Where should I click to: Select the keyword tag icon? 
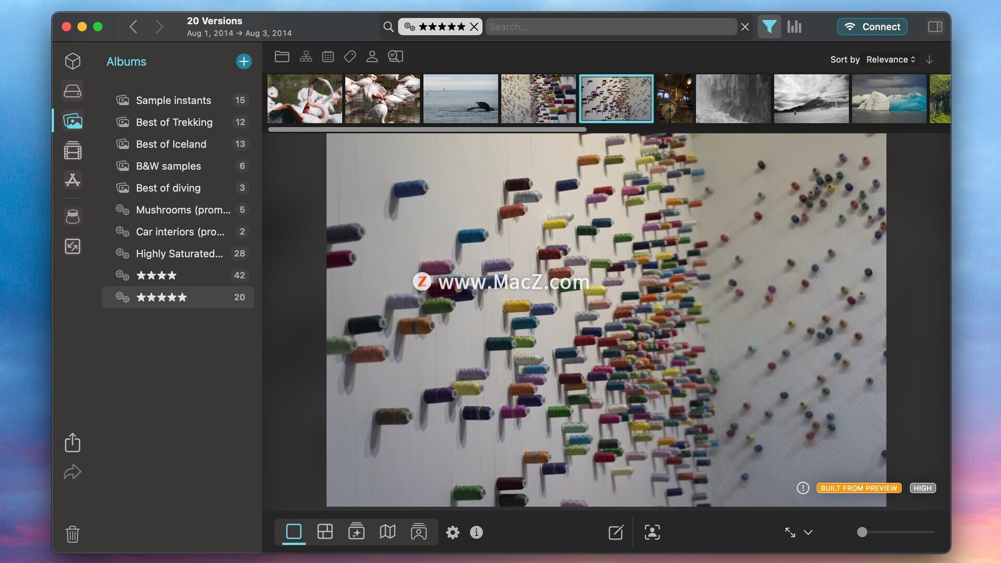350,56
